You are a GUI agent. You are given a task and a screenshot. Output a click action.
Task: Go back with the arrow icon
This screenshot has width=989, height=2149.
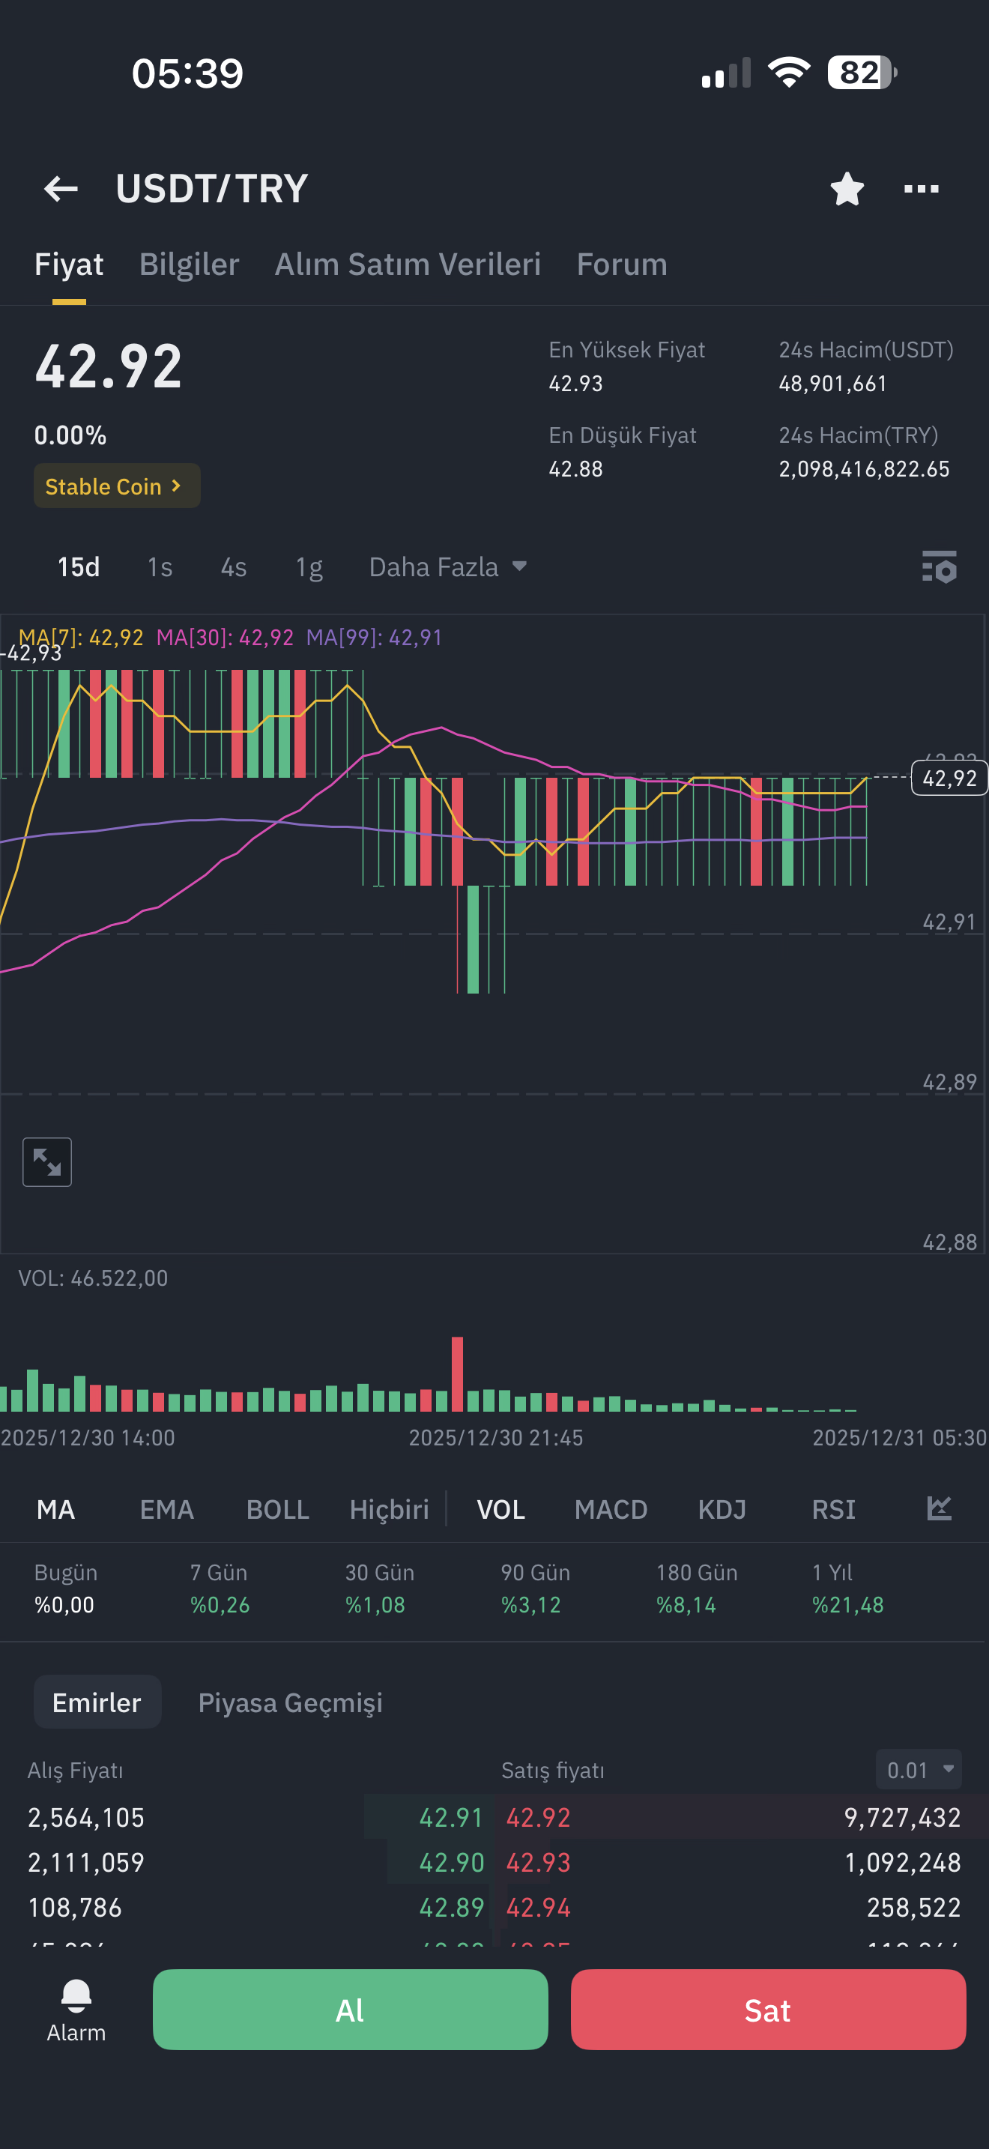61,189
